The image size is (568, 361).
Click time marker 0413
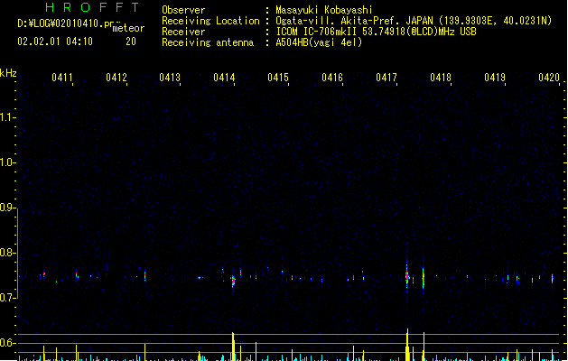(x=170, y=78)
